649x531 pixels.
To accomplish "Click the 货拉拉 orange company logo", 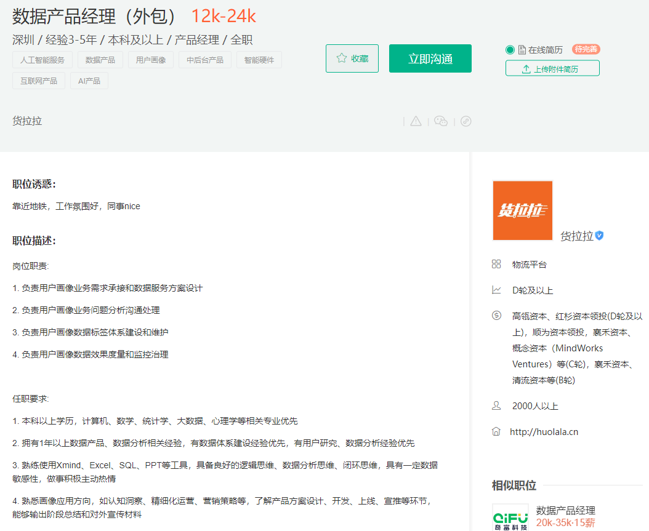I will coord(522,210).
